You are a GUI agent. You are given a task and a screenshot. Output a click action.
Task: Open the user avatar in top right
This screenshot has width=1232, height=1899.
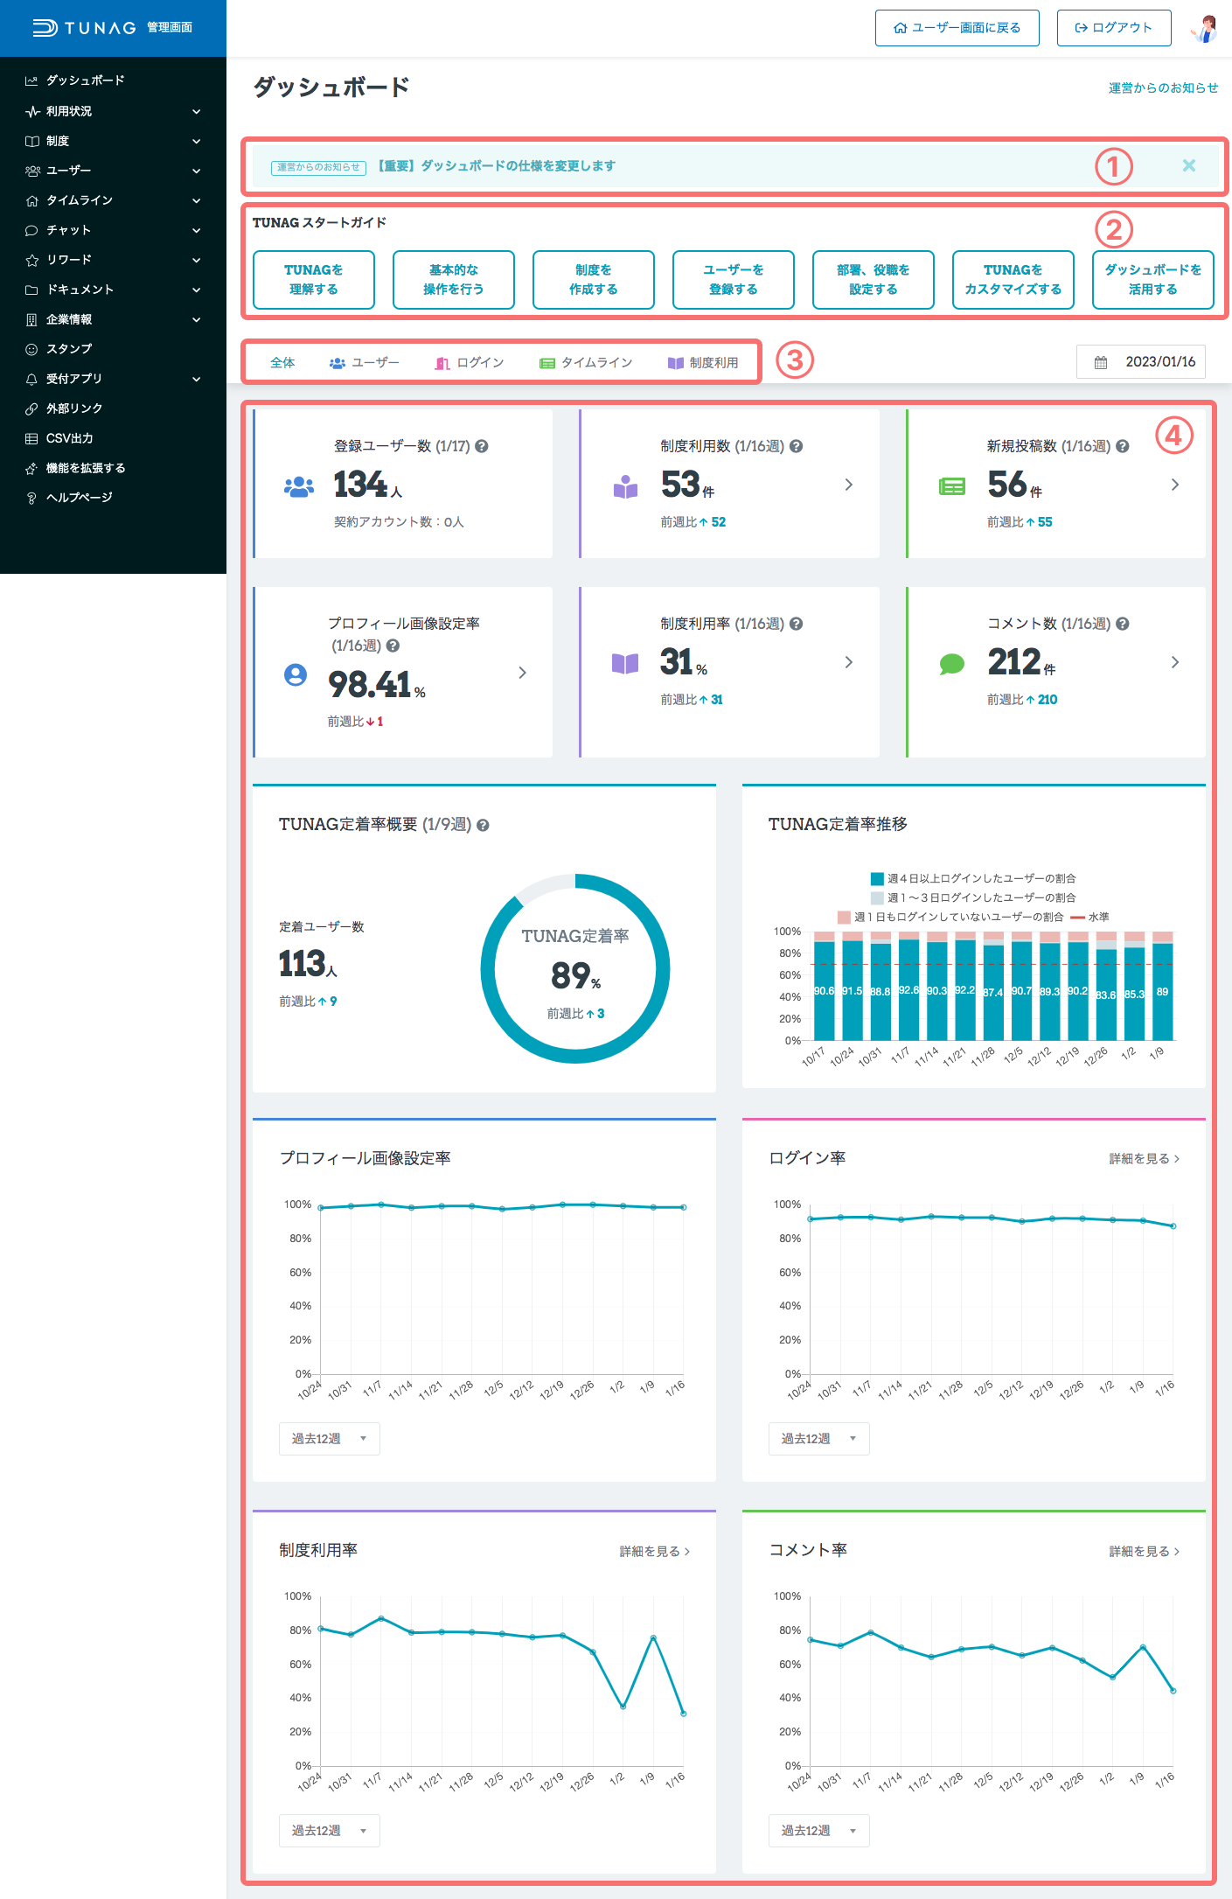click(1204, 28)
